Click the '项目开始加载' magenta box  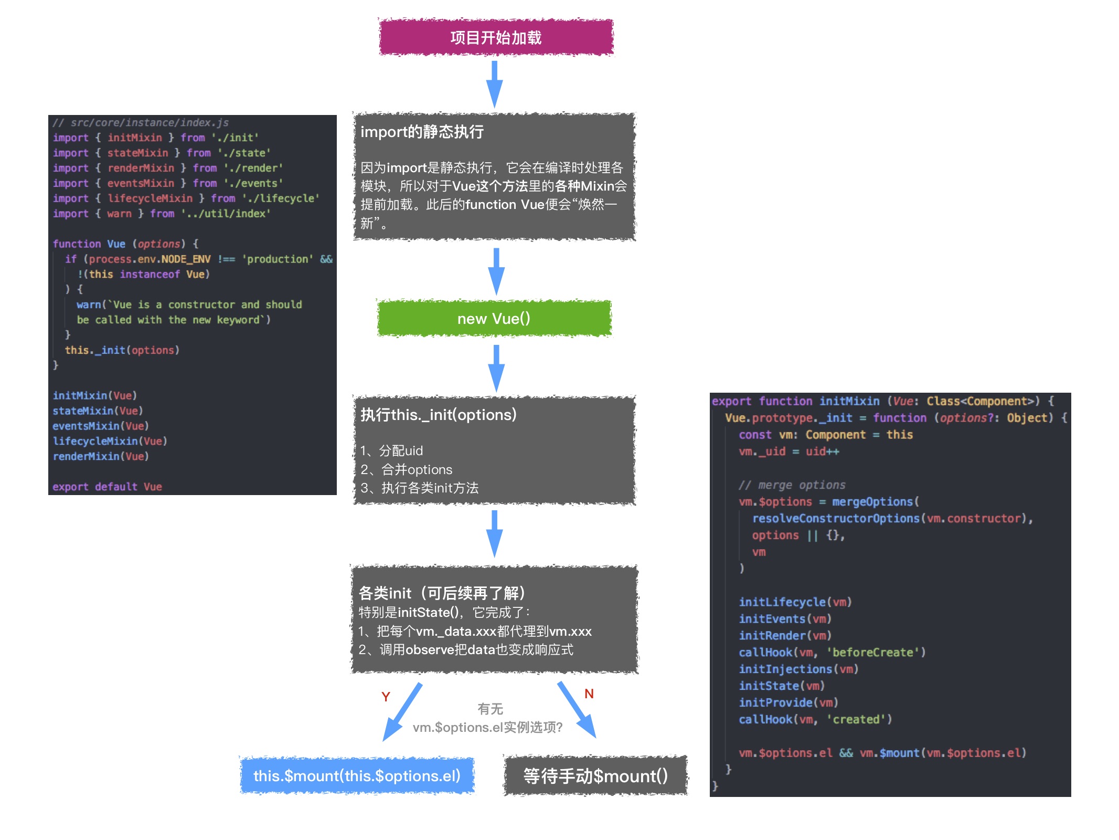496,37
